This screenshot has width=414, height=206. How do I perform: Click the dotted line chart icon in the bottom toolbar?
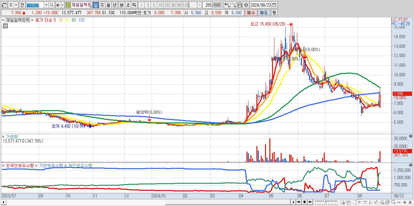(354, 202)
